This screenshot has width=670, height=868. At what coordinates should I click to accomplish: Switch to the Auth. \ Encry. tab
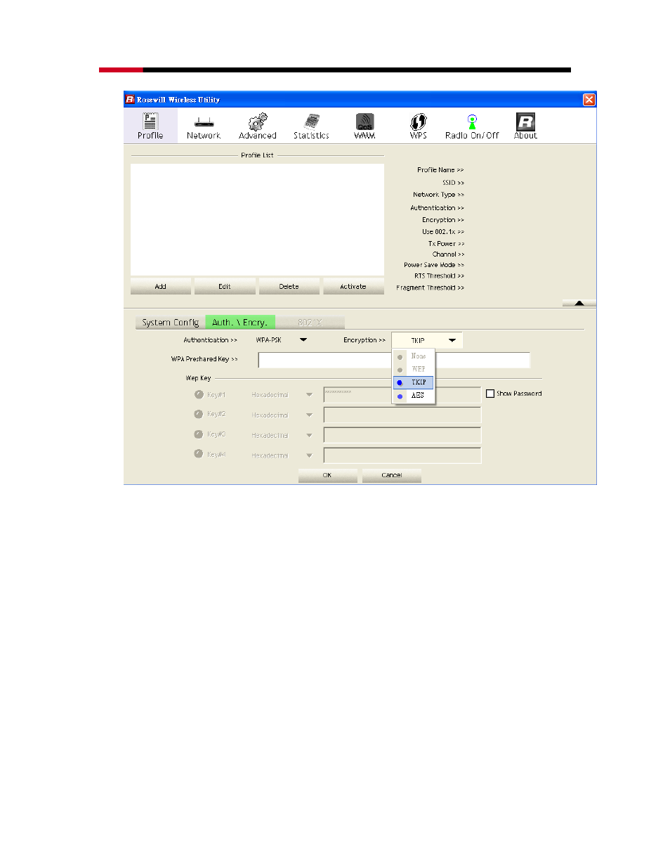(x=240, y=323)
